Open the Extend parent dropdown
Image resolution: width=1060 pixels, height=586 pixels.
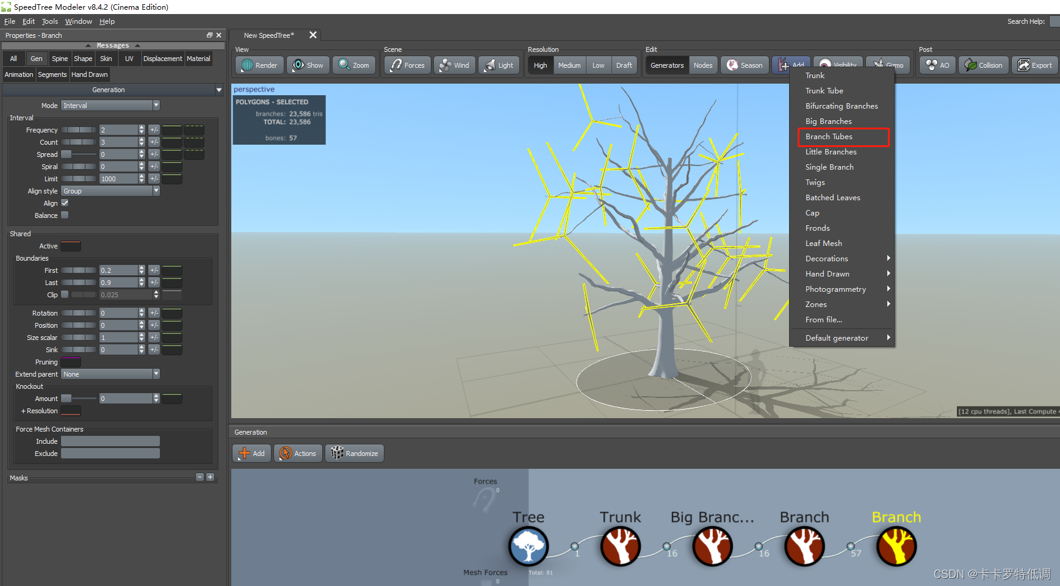110,374
